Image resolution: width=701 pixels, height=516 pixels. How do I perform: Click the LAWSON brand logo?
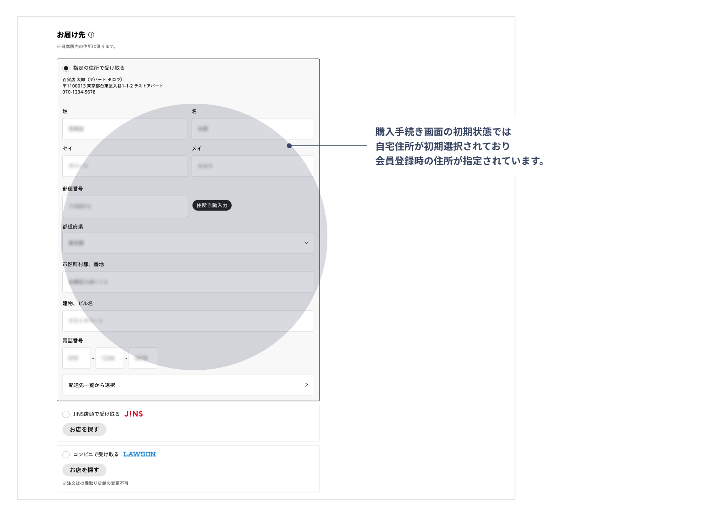click(x=139, y=454)
